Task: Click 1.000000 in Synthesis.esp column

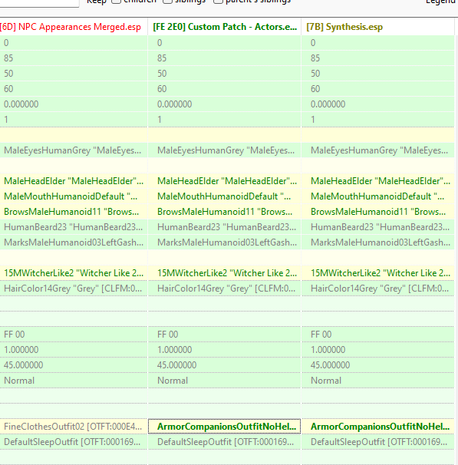Action: pyautogui.click(x=377, y=350)
